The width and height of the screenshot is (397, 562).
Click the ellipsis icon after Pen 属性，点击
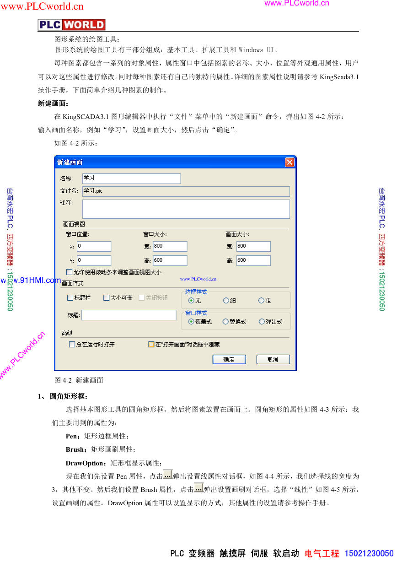167,475
